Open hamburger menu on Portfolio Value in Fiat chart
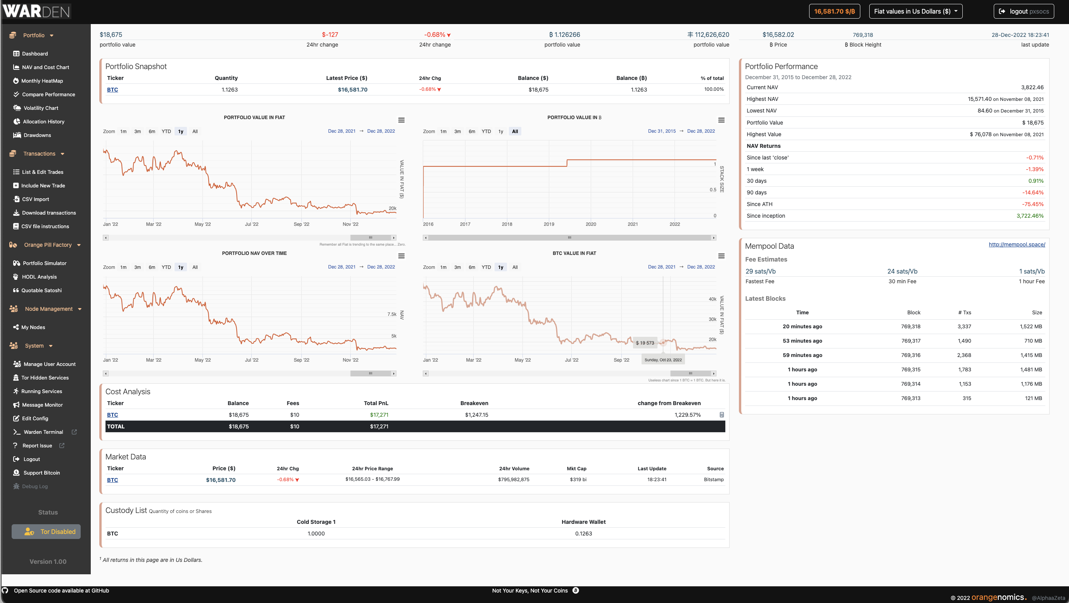The image size is (1069, 603). (x=401, y=120)
